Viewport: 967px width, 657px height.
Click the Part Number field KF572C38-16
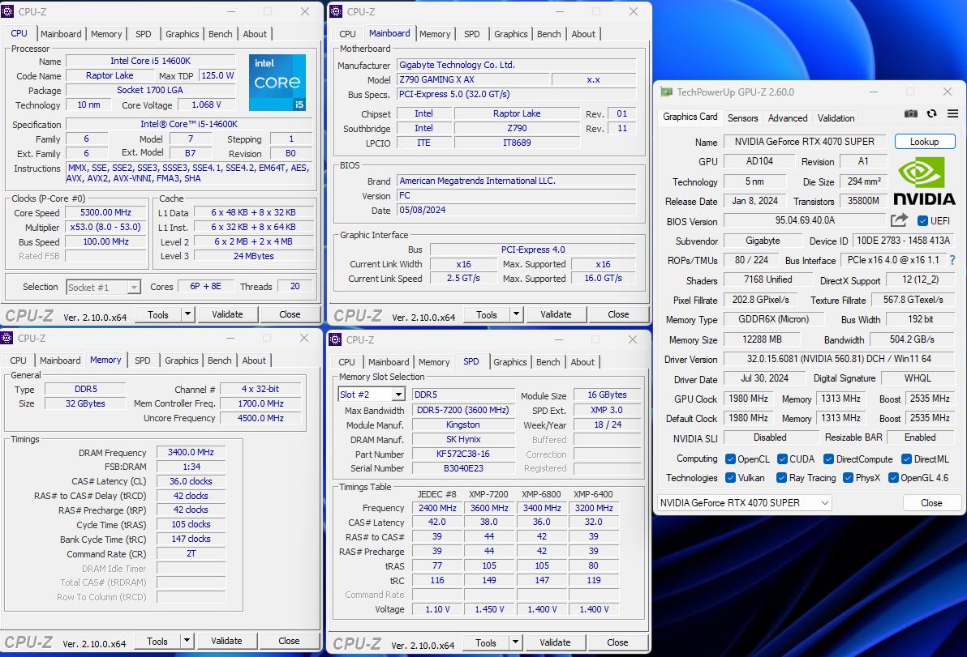462,454
